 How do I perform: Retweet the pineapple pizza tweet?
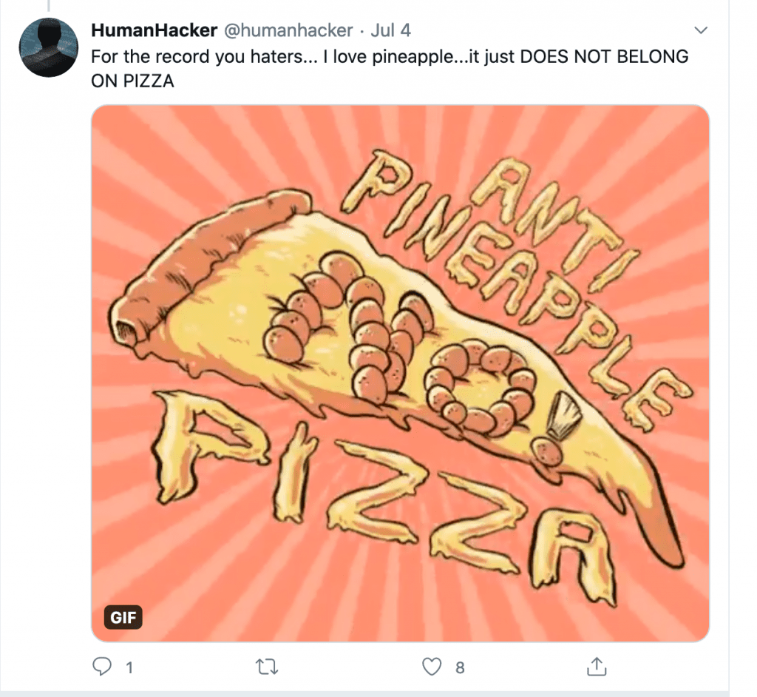point(266,667)
